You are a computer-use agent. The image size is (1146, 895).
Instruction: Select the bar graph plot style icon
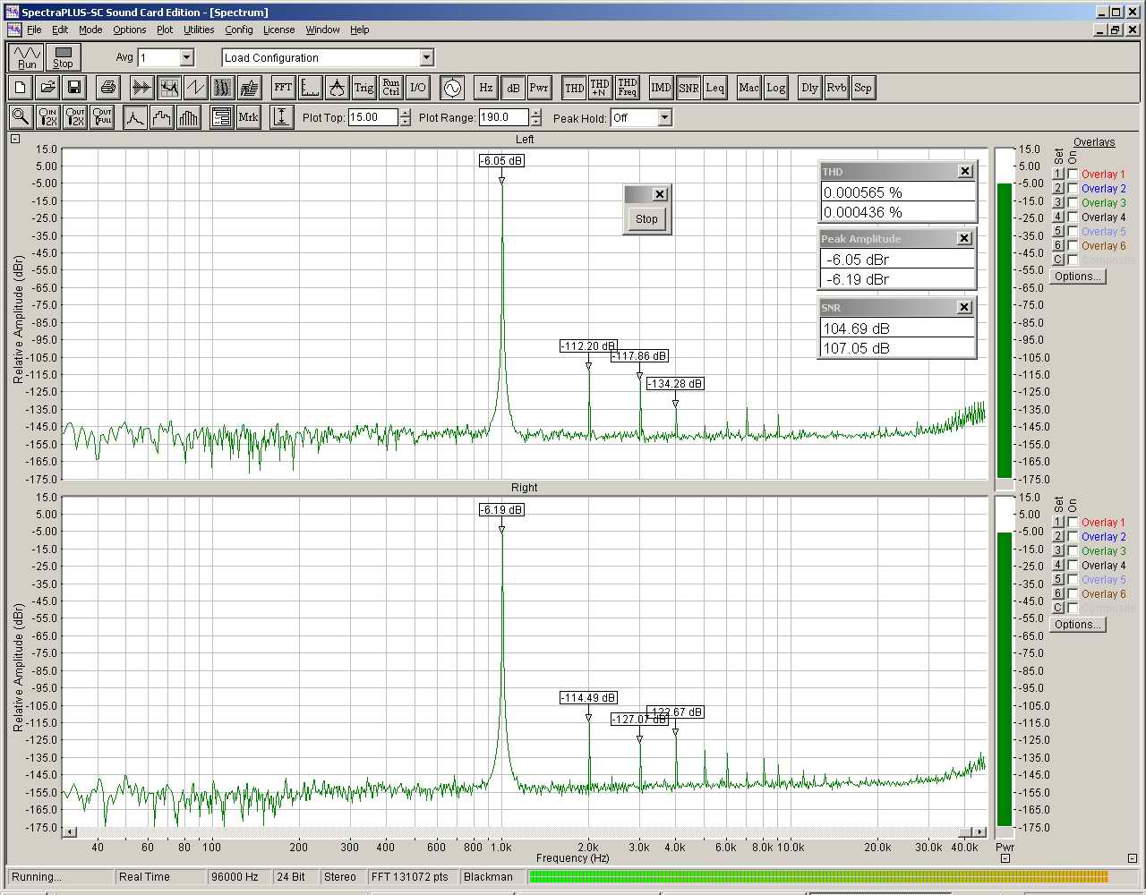pos(189,117)
